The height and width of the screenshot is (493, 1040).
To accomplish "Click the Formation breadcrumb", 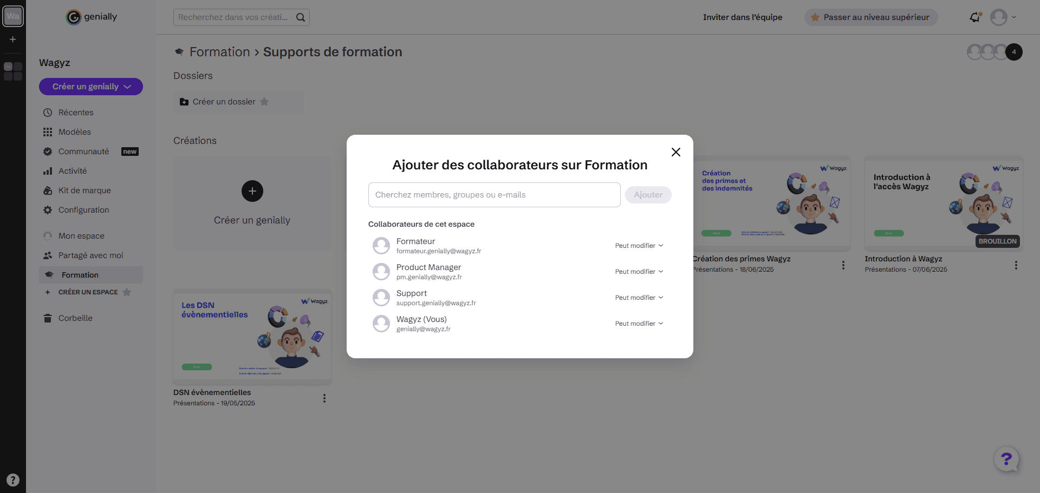I will coord(219,52).
